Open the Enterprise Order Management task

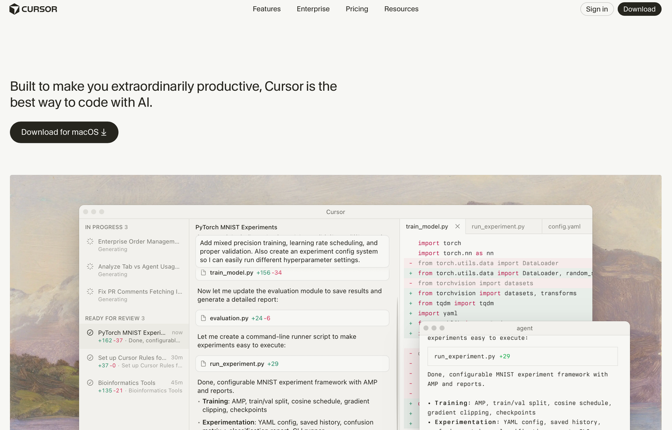point(134,245)
